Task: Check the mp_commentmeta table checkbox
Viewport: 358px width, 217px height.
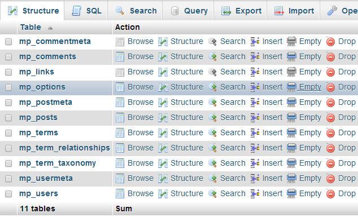Action: coord(8,42)
